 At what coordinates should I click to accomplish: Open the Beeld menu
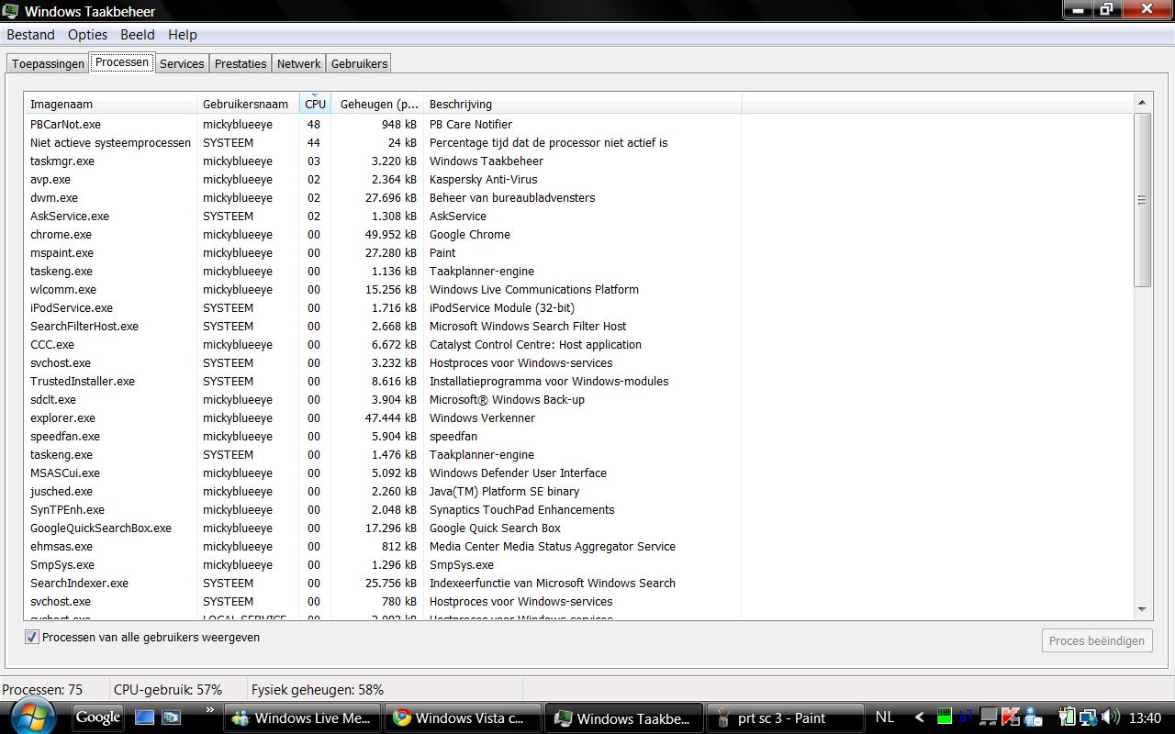pyautogui.click(x=138, y=35)
